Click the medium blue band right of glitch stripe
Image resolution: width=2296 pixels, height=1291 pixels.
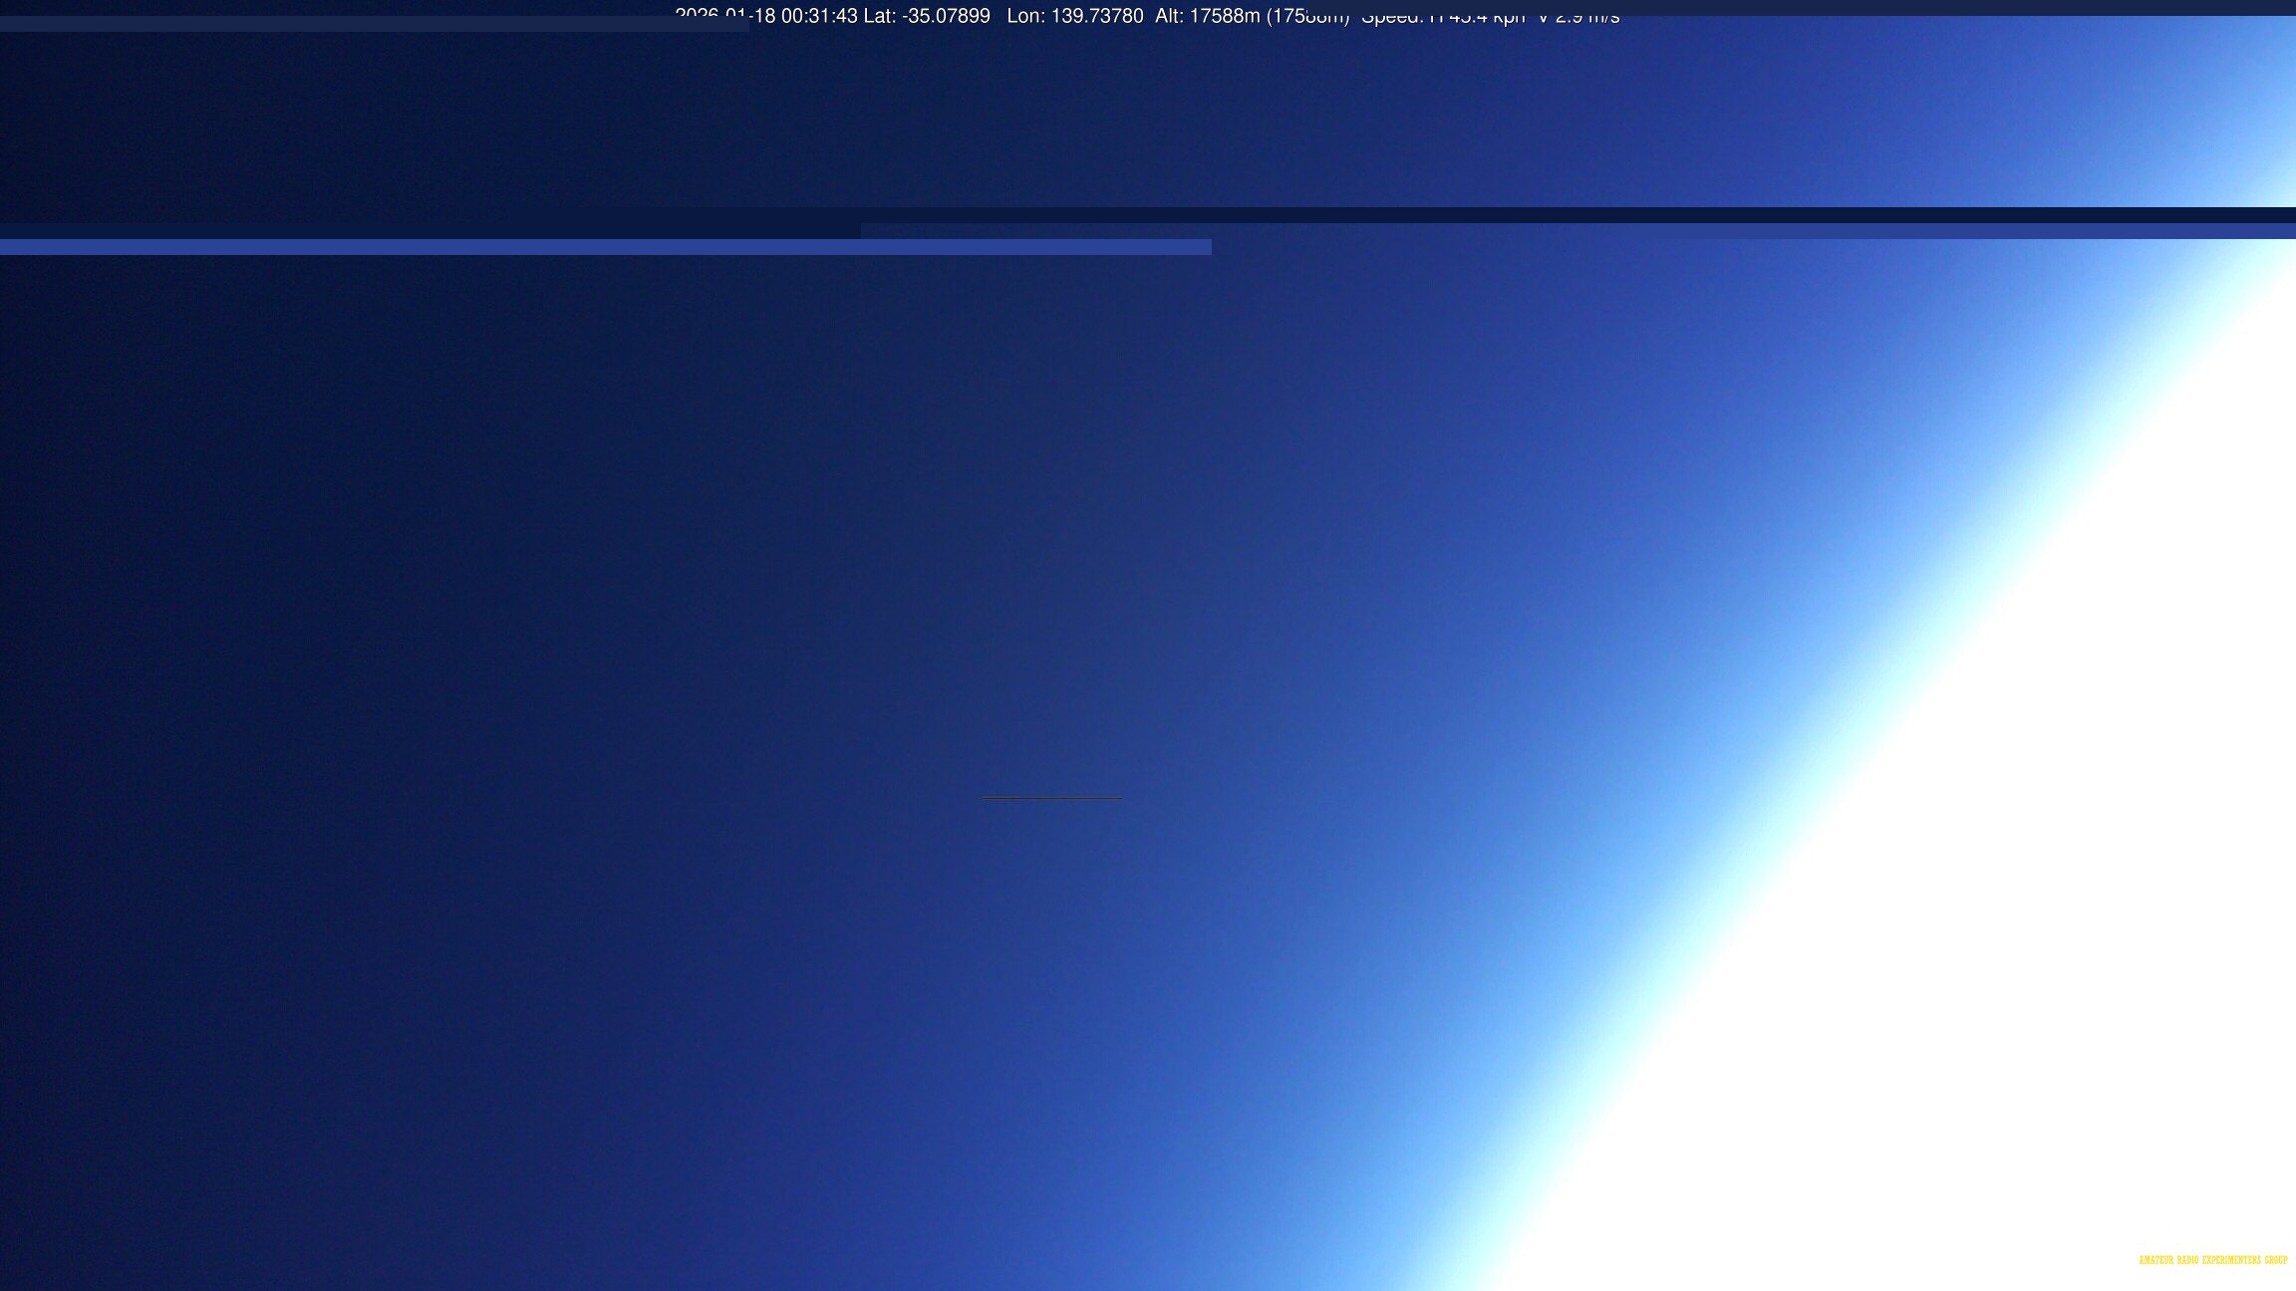[x=1744, y=231]
